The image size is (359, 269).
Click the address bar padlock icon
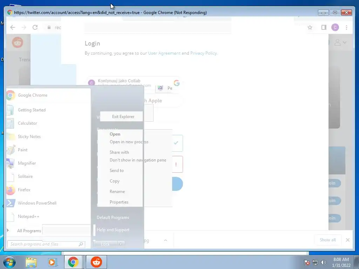49,27
